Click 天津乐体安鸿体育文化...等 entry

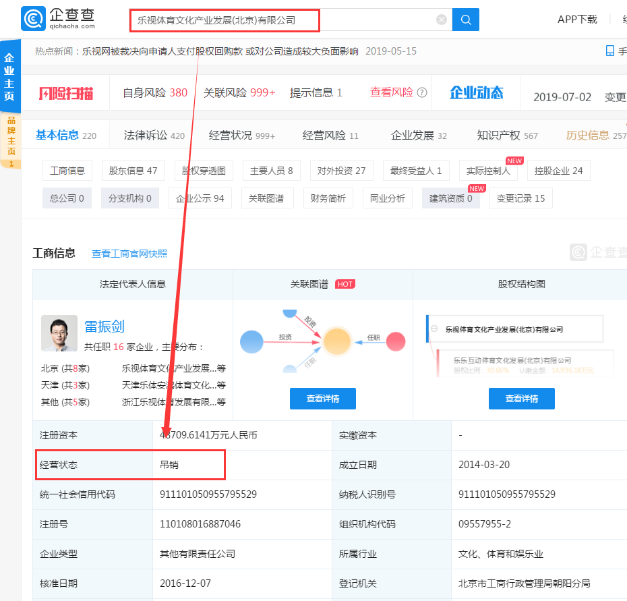[x=173, y=385]
